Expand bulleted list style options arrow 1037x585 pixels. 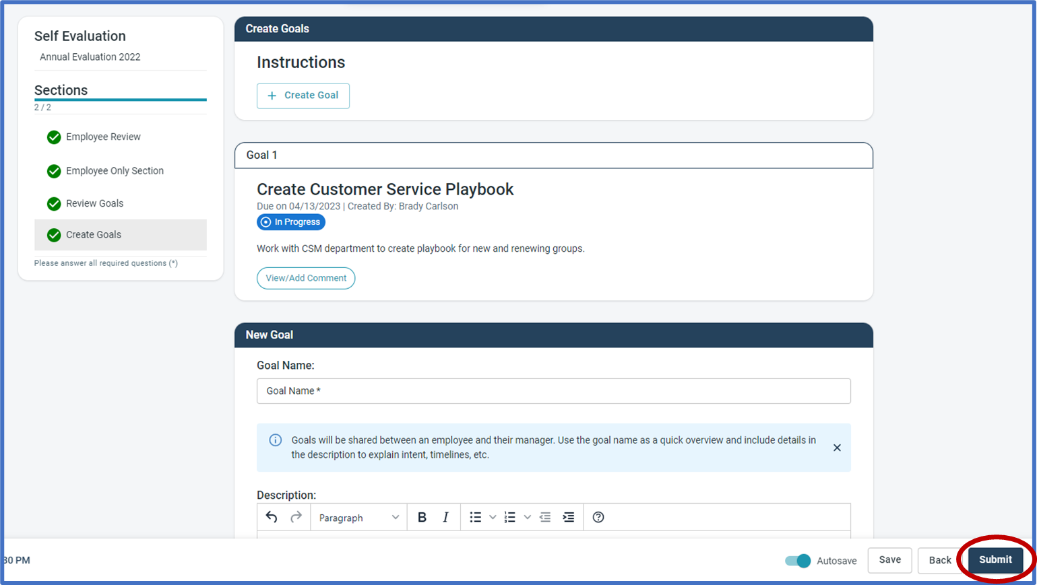point(493,517)
